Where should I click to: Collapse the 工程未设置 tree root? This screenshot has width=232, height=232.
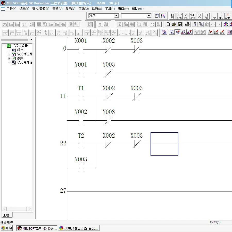[4, 46]
